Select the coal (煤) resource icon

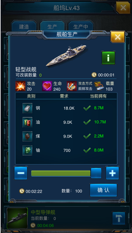(x=27, y=136)
